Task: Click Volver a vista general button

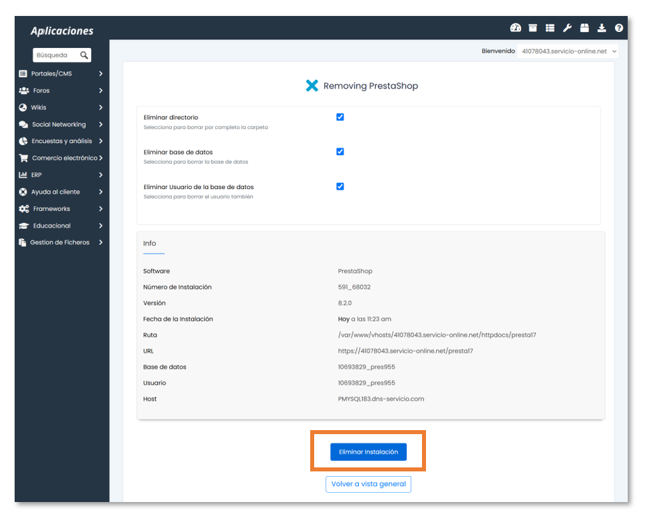Action: [x=369, y=484]
